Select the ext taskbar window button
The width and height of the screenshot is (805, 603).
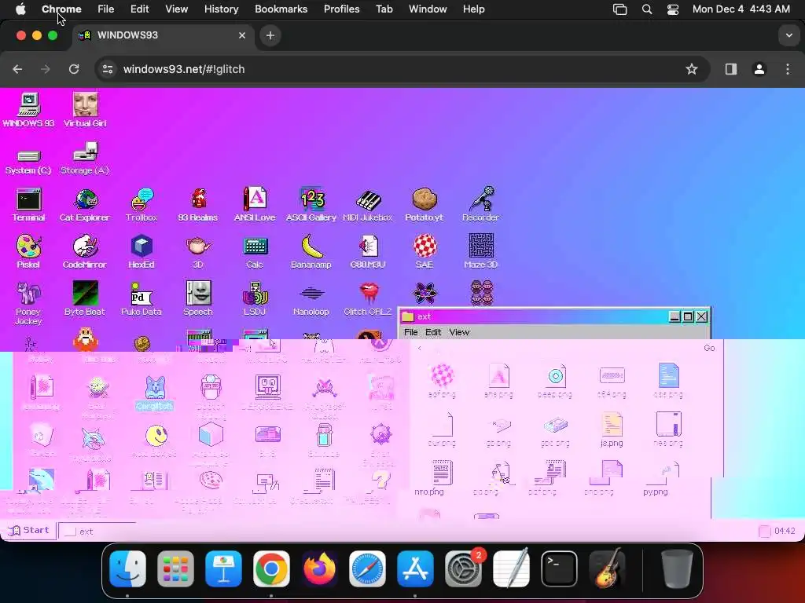[x=97, y=532]
